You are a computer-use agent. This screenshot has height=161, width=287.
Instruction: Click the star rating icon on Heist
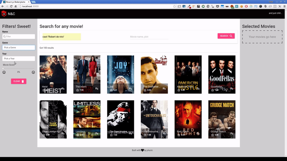point(44,90)
